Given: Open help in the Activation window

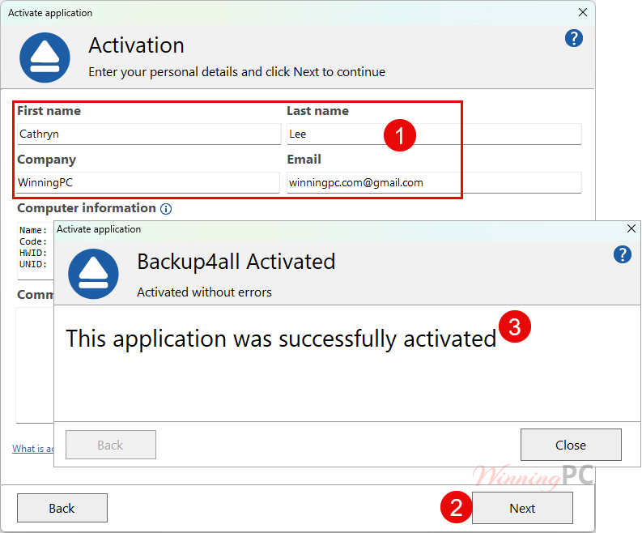Looking at the screenshot, I should [574, 39].
